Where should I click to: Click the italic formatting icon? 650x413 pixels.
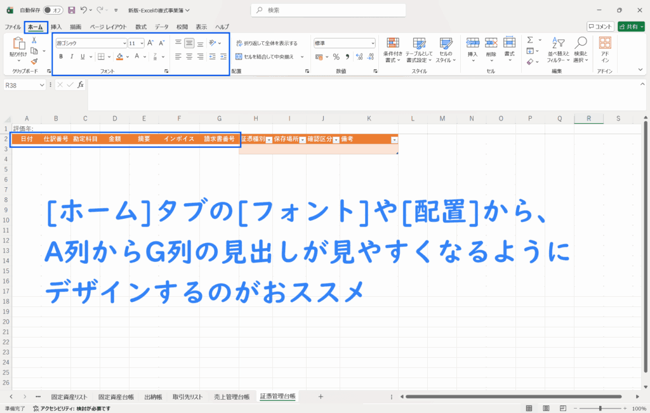click(x=72, y=56)
